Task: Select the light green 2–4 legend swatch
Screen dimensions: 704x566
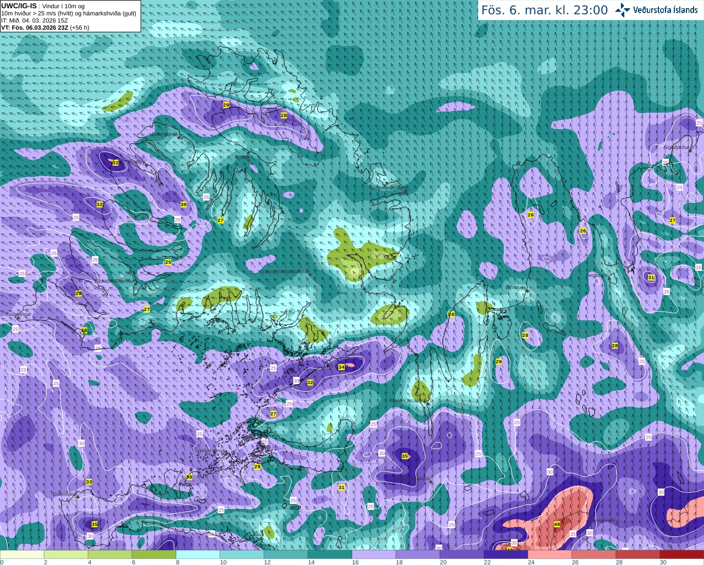Action: coord(66,554)
